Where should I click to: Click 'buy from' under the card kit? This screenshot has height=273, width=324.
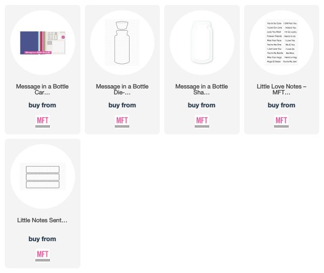(x=42, y=105)
